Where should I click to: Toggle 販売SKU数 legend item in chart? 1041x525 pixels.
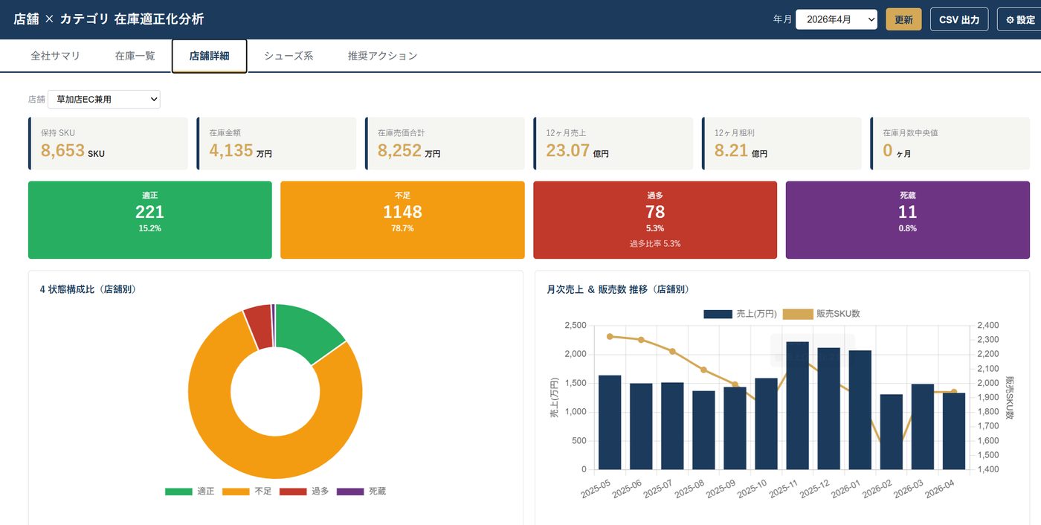point(822,314)
